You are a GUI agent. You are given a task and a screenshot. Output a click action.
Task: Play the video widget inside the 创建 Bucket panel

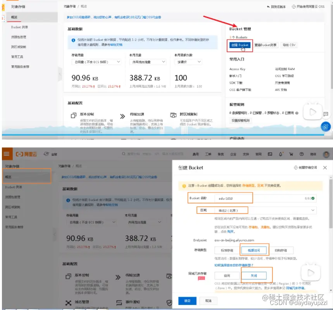tap(311, 273)
